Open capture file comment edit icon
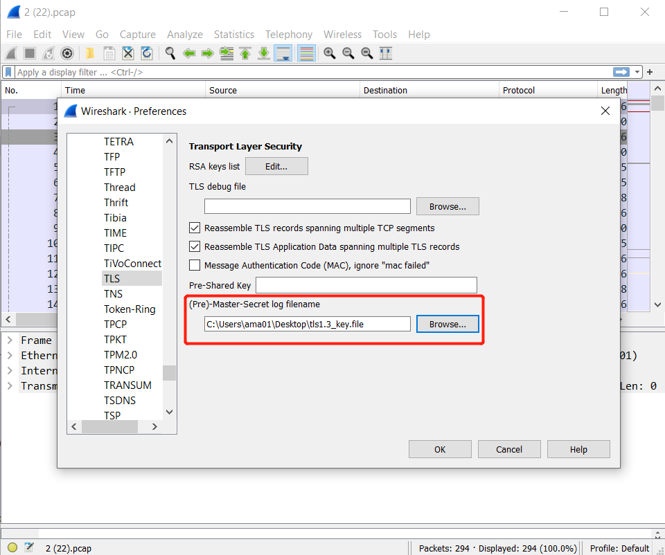Screen dimensions: 665x555 29,547
